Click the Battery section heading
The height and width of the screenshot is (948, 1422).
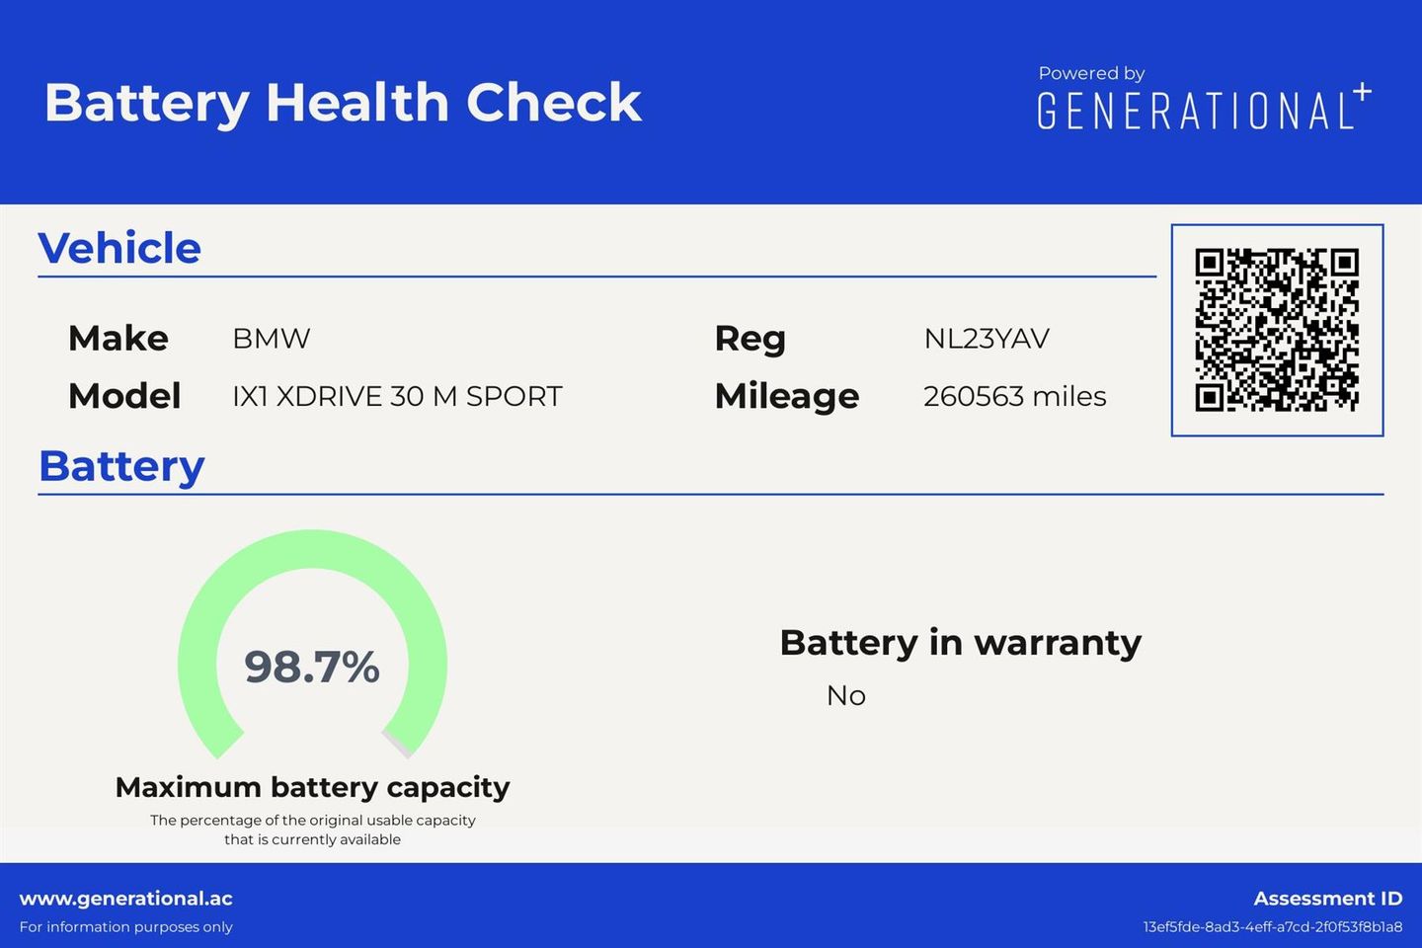coord(121,466)
